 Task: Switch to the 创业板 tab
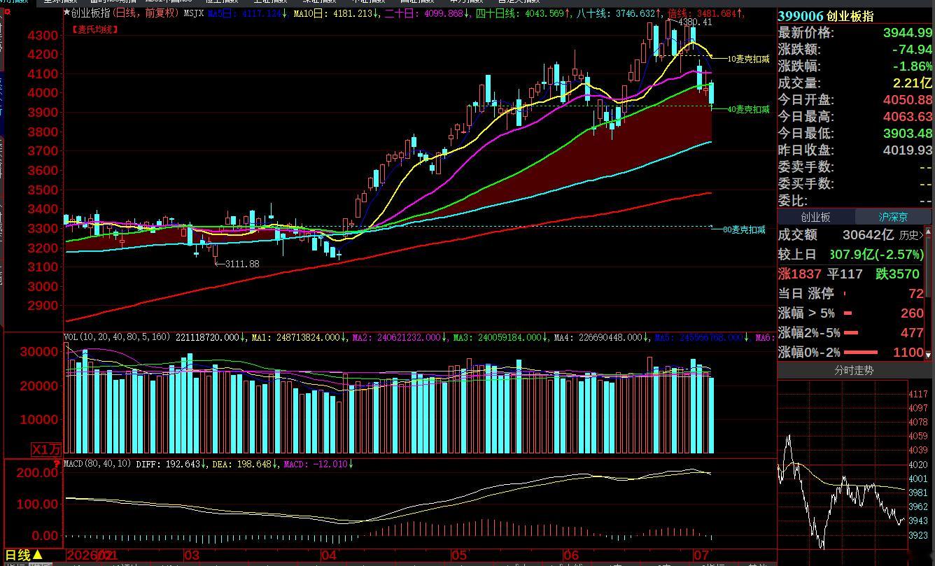pos(816,218)
